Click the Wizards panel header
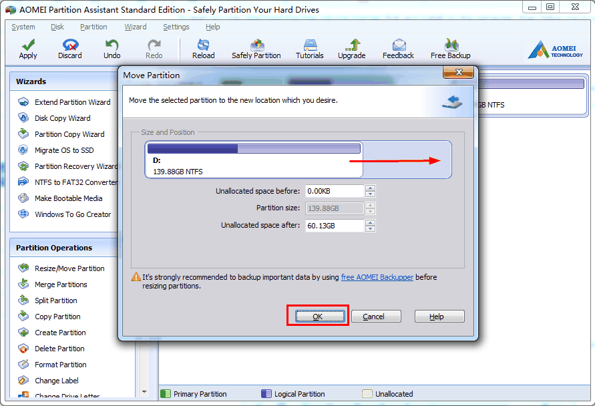595x406 pixels. point(65,81)
